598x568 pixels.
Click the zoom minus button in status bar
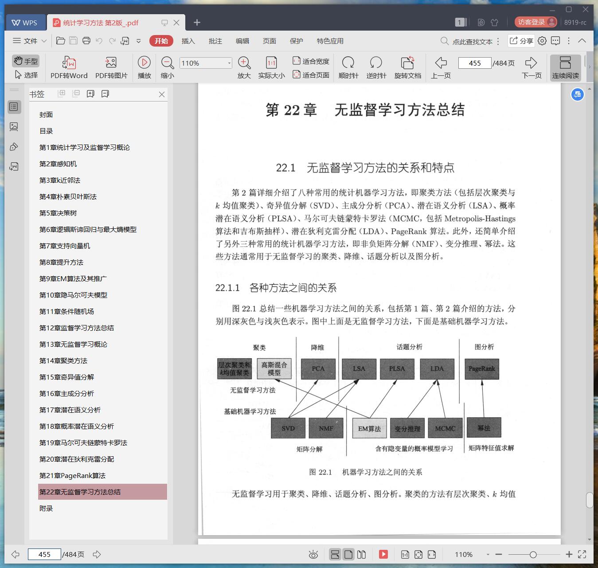tap(499, 554)
